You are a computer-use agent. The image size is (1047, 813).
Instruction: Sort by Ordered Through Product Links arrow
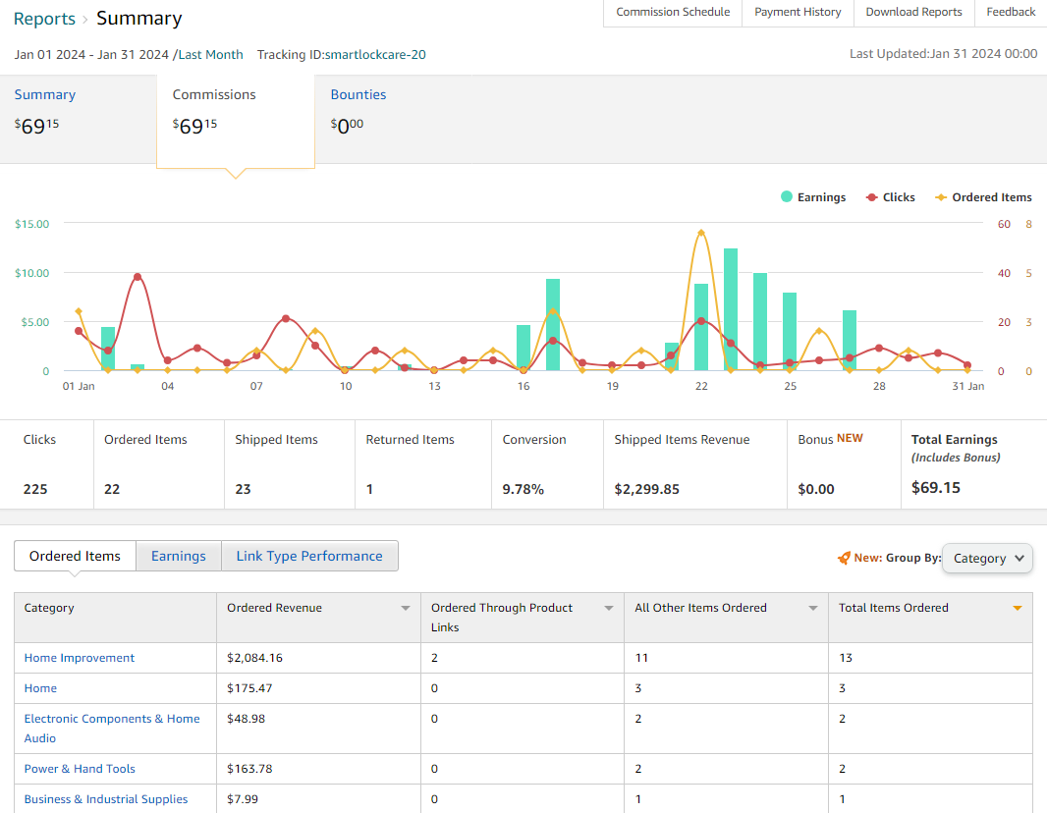point(609,608)
